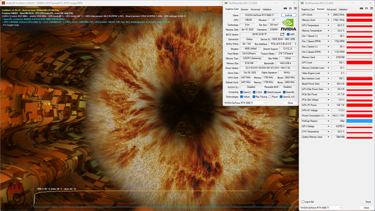Click the Driver Version field
Viewport: 375px width, 211px height.
click(268, 68)
